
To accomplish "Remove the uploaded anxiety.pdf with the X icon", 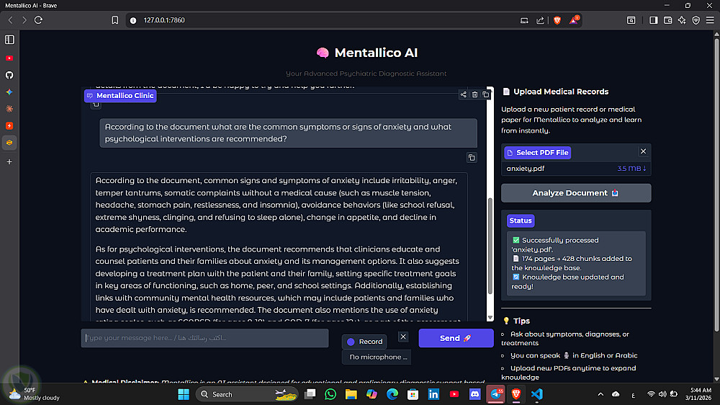I will click(643, 151).
